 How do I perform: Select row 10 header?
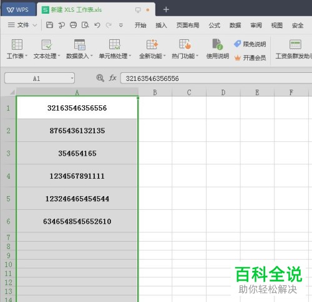pyautogui.click(x=8, y=264)
